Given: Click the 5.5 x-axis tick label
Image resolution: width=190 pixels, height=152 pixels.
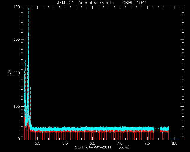Looking at the screenshot, I should point(37,143).
